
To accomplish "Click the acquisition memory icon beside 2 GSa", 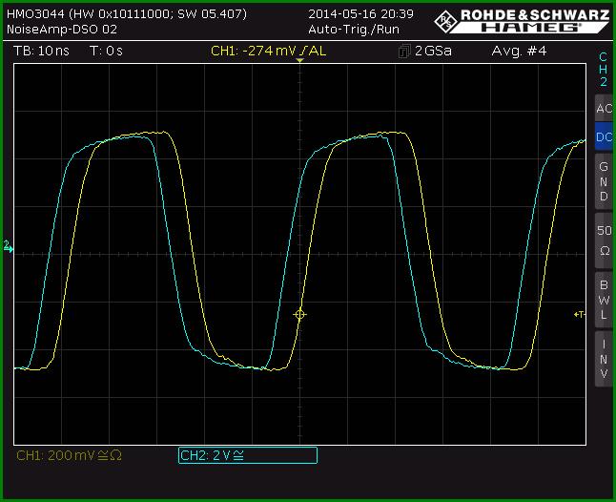I will coord(404,52).
